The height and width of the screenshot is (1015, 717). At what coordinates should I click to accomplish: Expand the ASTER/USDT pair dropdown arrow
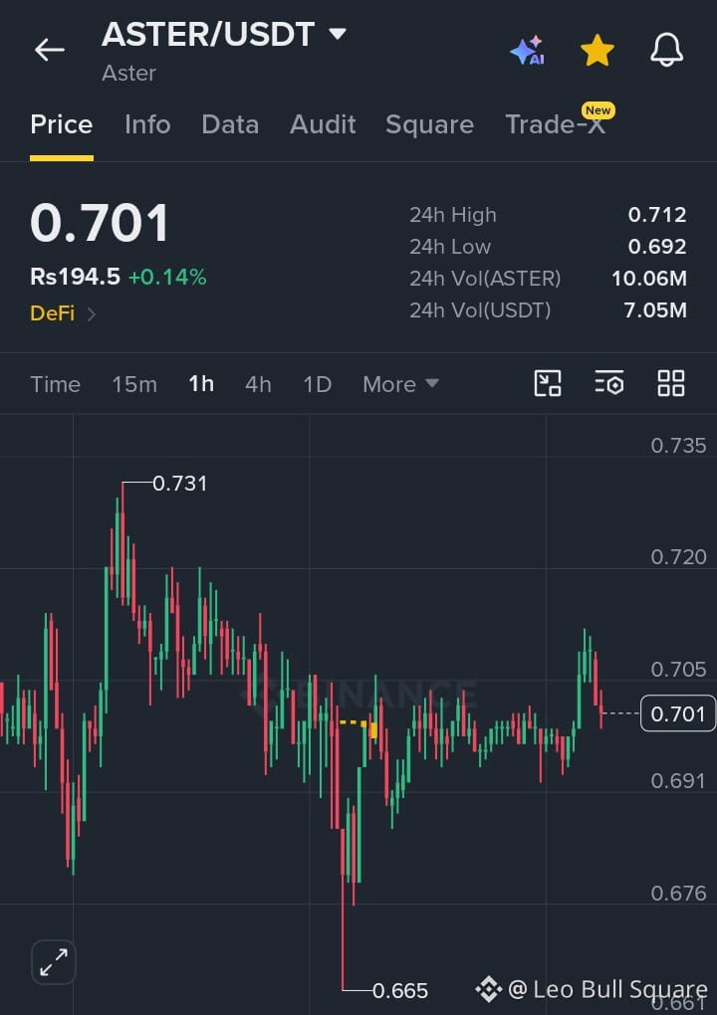click(x=338, y=33)
